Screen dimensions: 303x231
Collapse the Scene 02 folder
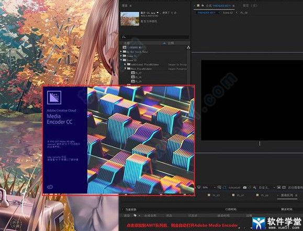tap(121, 60)
